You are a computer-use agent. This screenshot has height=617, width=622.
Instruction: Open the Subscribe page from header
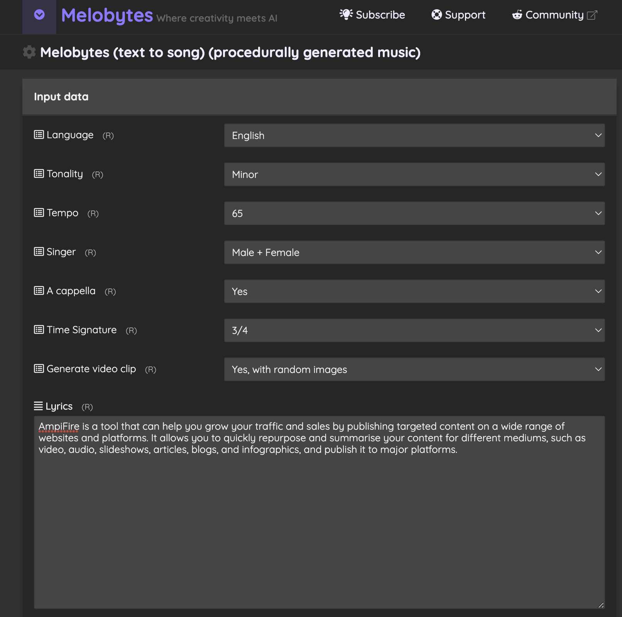pos(380,15)
